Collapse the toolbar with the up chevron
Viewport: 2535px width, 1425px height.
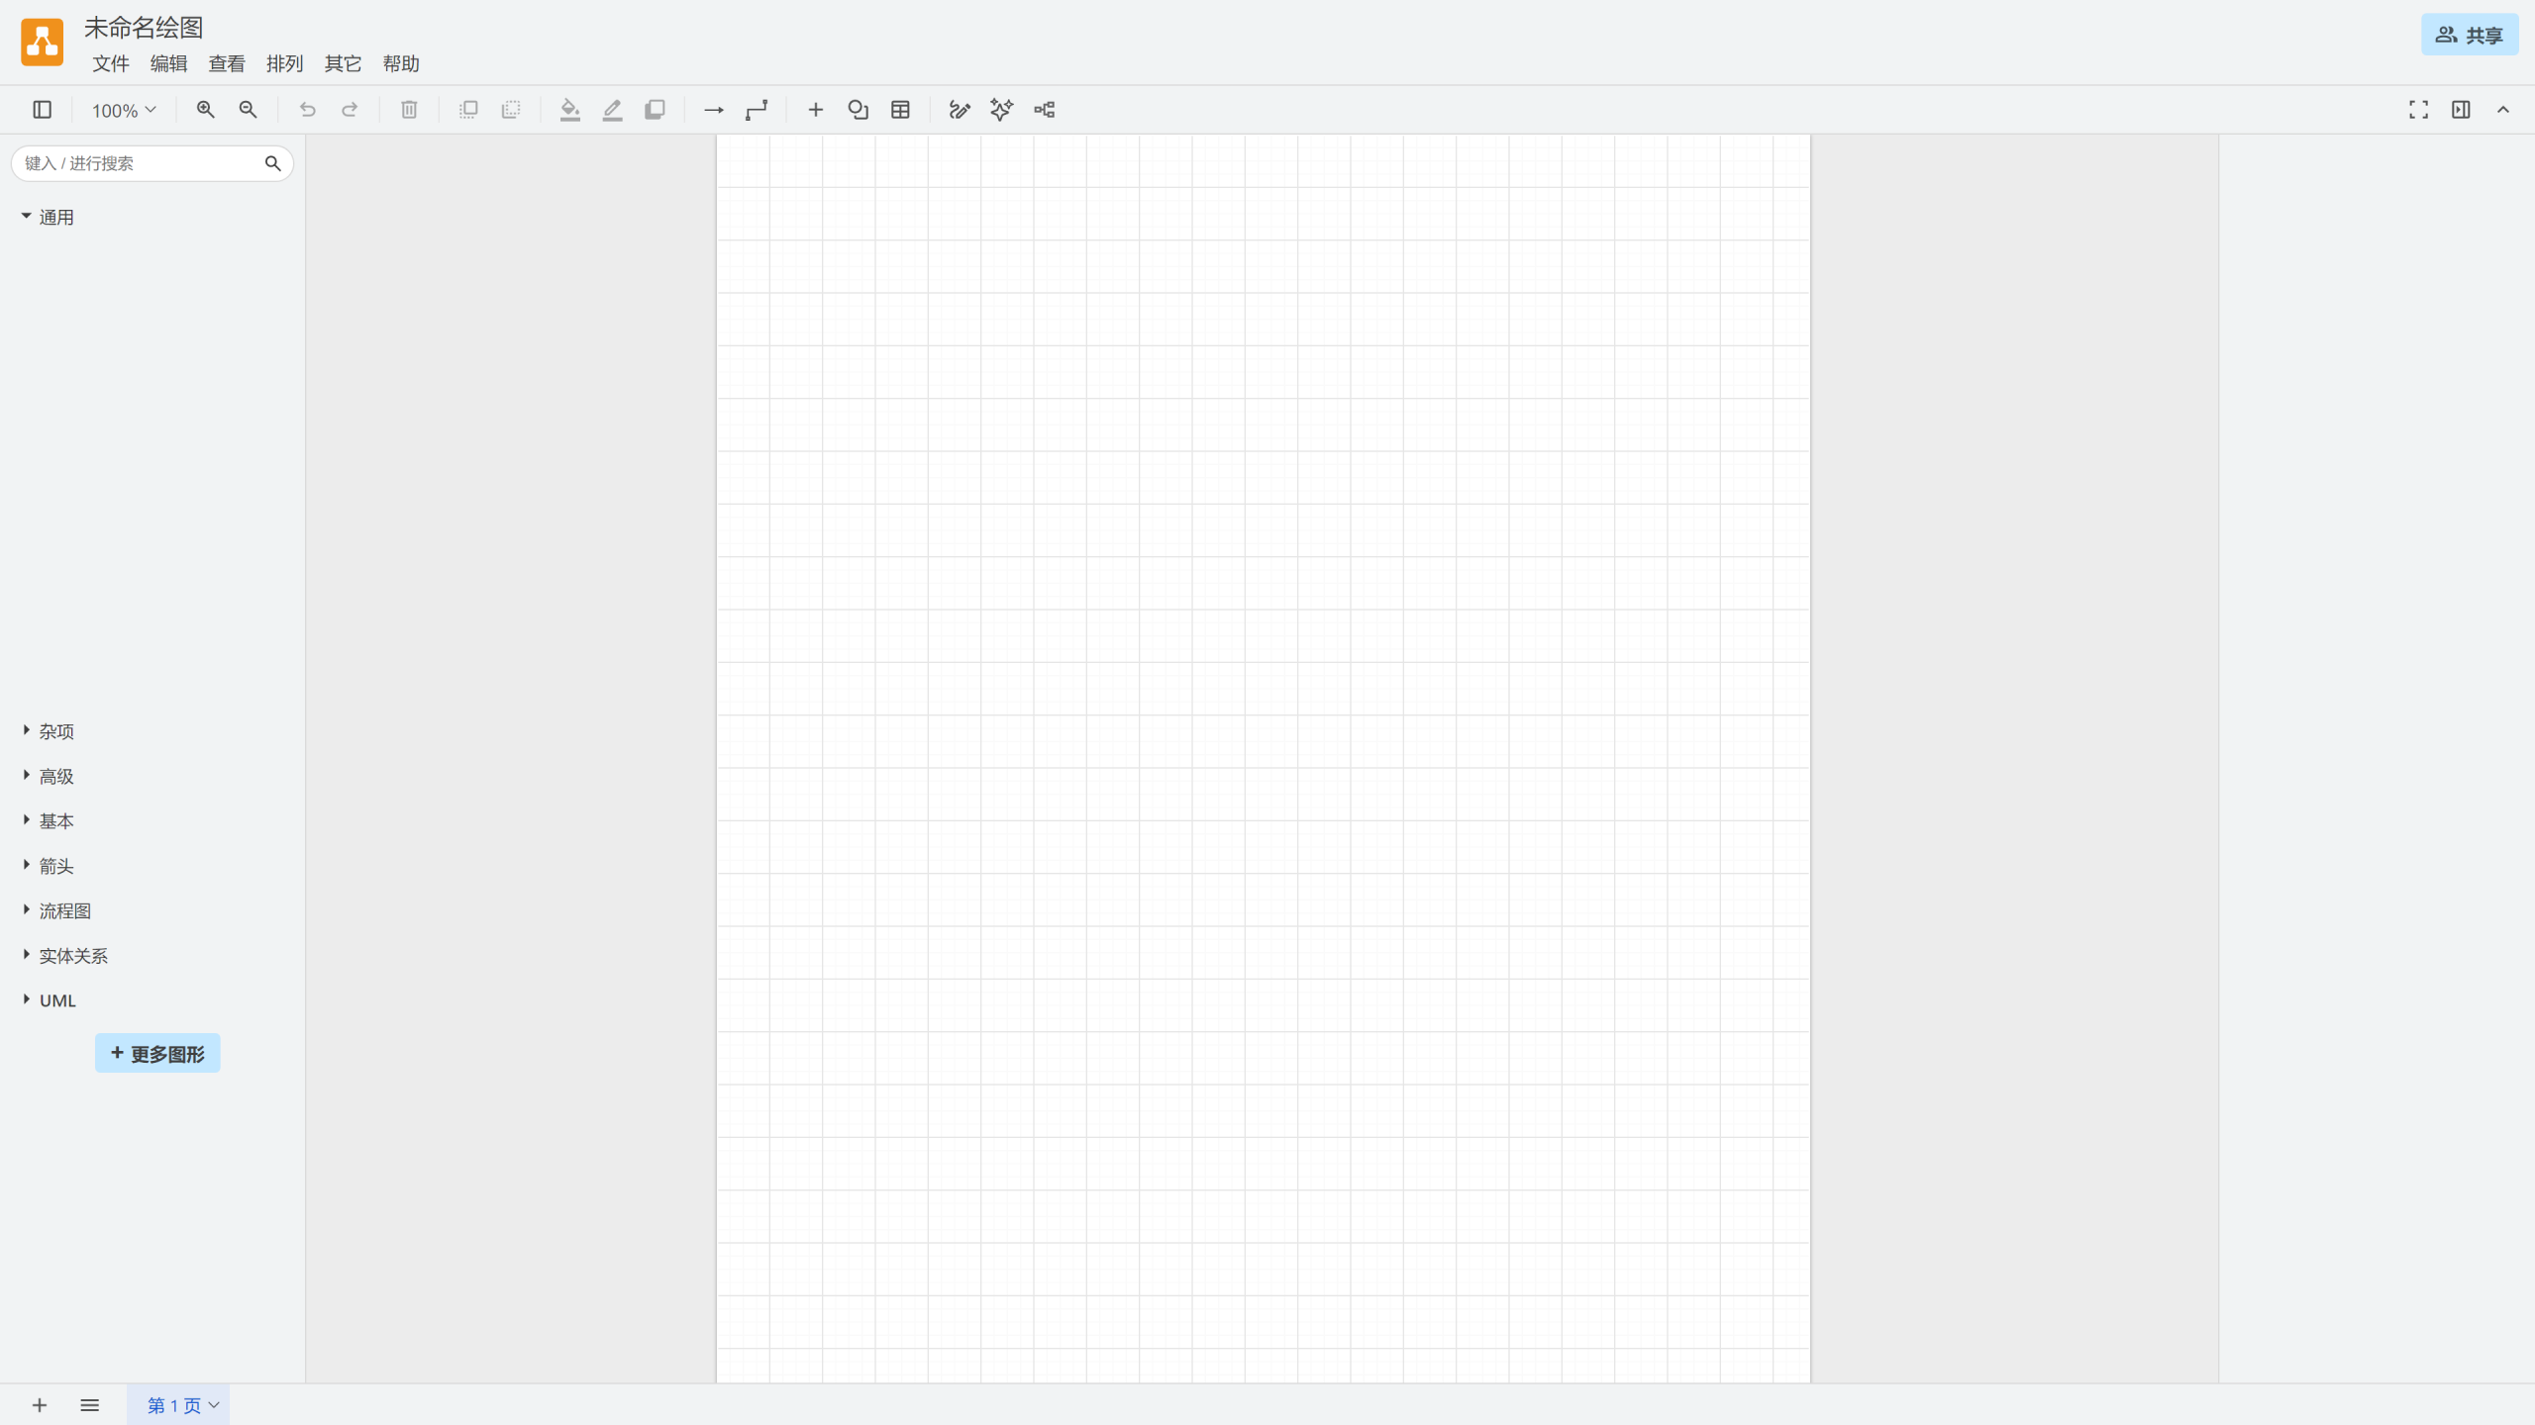[x=2503, y=110]
